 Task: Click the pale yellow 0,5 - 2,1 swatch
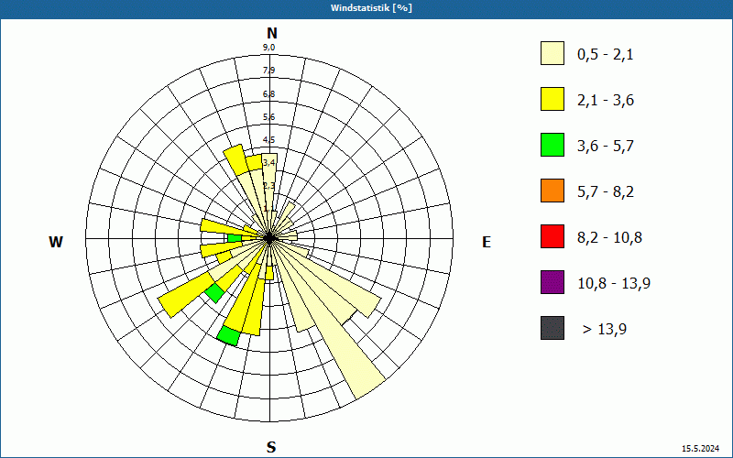point(552,53)
